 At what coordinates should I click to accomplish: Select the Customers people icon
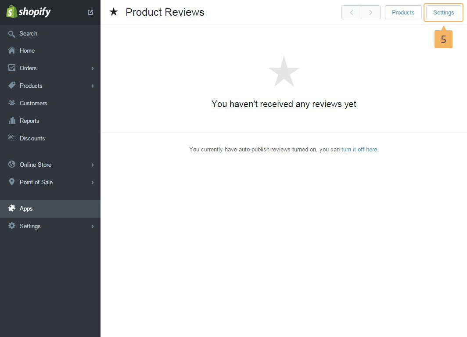tap(12, 103)
